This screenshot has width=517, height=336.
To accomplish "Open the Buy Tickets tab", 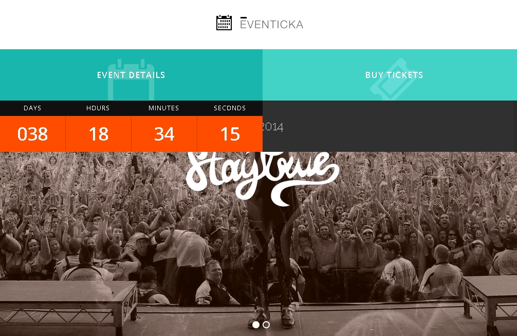I will point(390,75).
